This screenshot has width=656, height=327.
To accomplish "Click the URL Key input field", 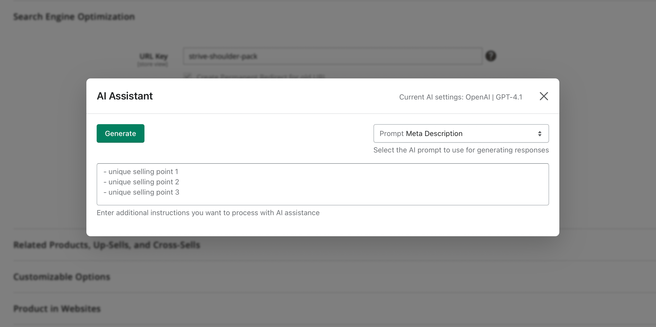I will (332, 56).
